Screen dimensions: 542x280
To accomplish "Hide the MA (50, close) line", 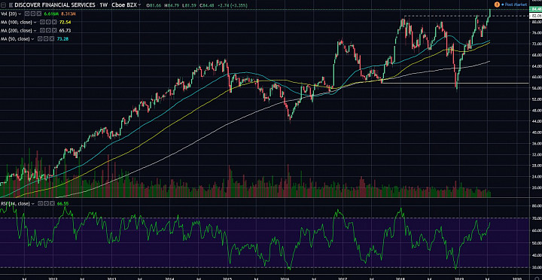I will point(40,38).
